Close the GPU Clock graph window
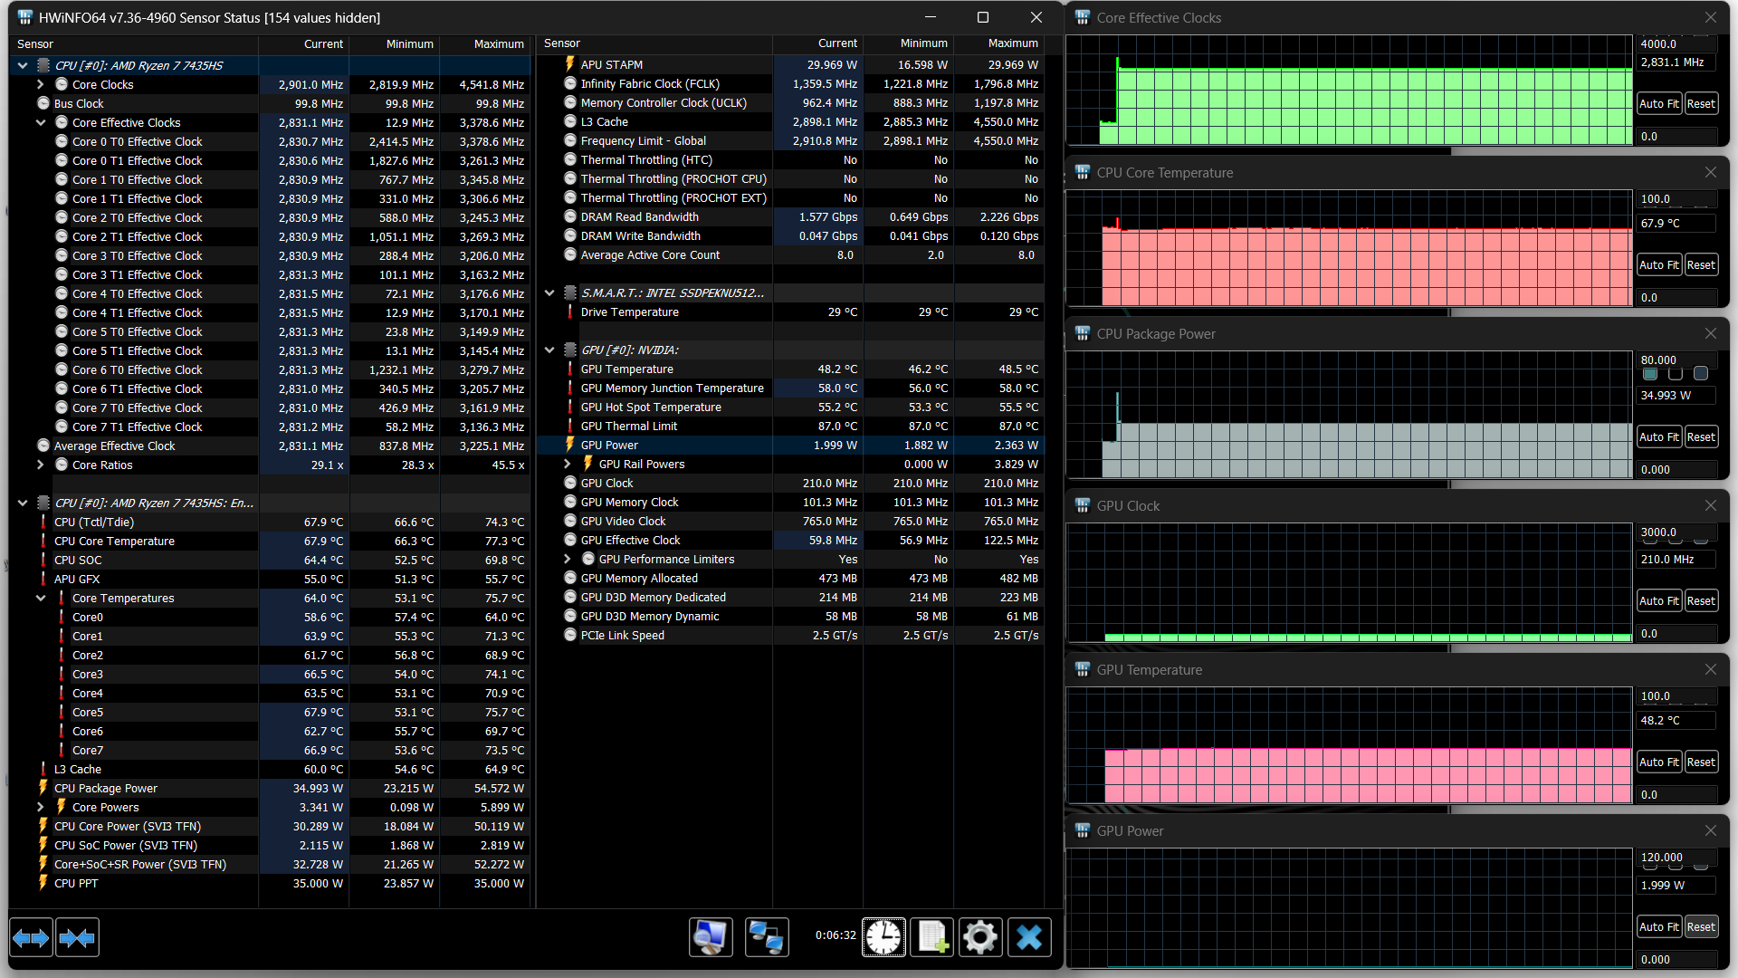The height and width of the screenshot is (978, 1738). point(1710,505)
